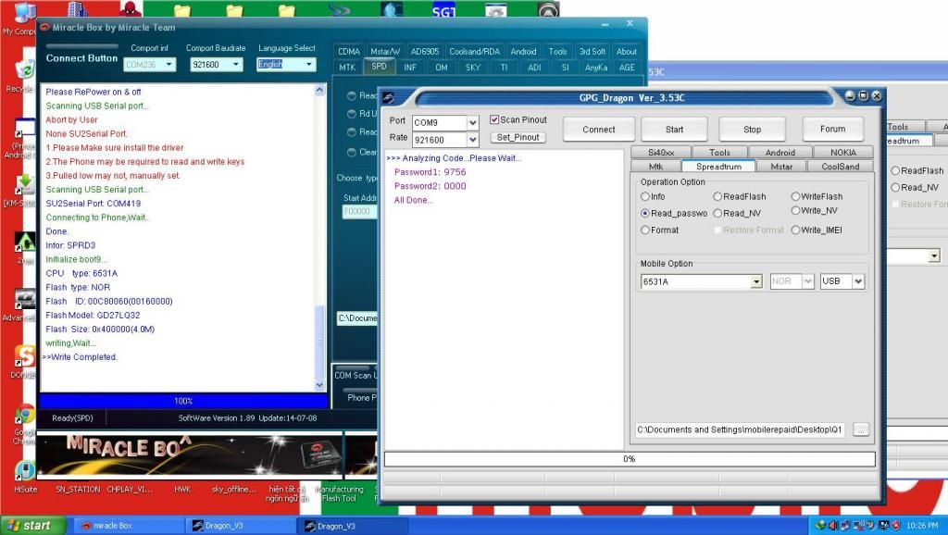Click the Connect Button in Miracle Box

(81, 58)
